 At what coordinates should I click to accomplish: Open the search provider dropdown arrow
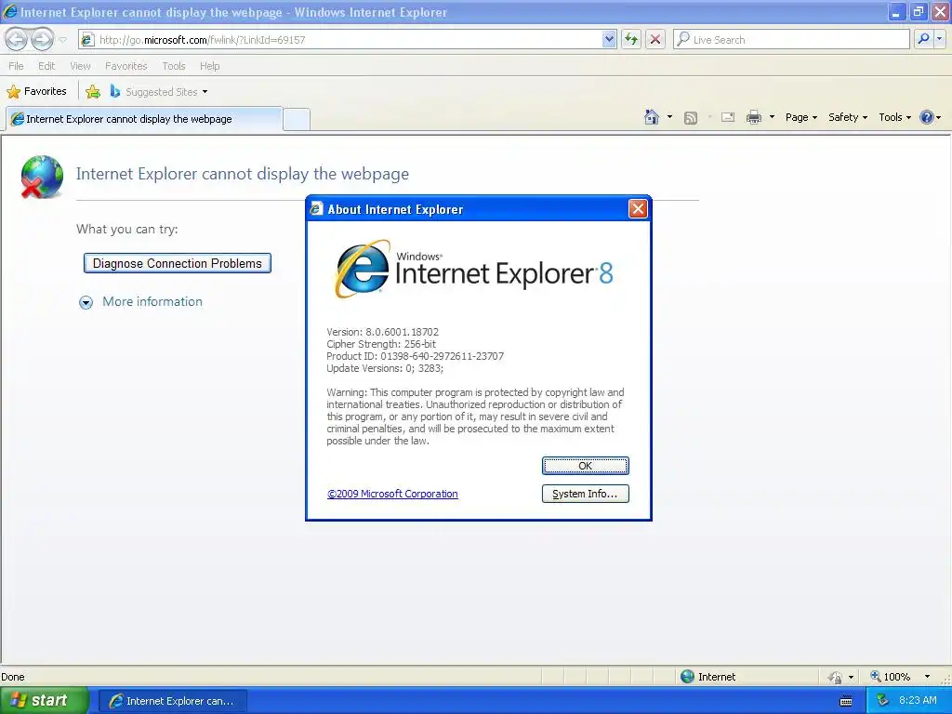939,39
